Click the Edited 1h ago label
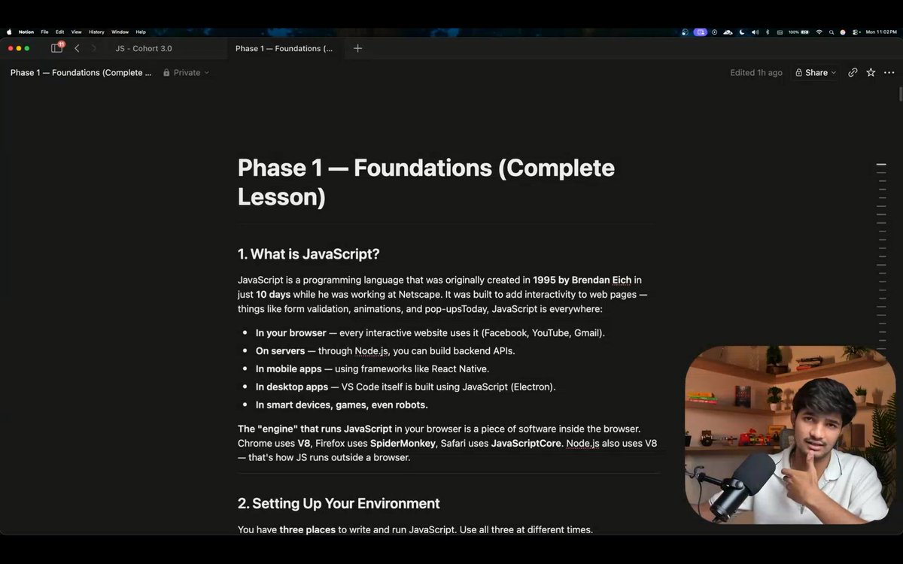The height and width of the screenshot is (564, 903). tap(756, 73)
